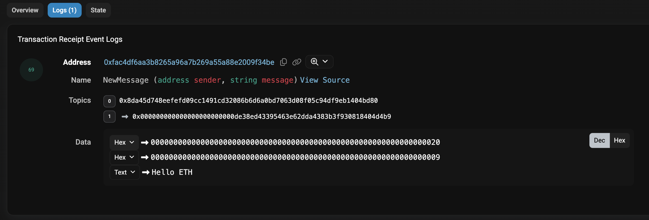The image size is (649, 220).
Task: Click the magnifier zoom icon
Action: (x=314, y=62)
